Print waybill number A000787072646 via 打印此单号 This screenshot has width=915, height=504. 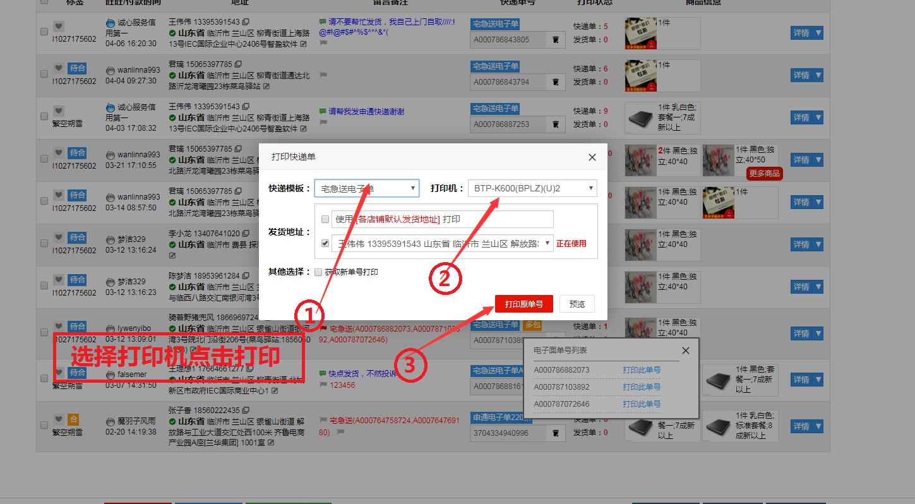[x=642, y=404]
